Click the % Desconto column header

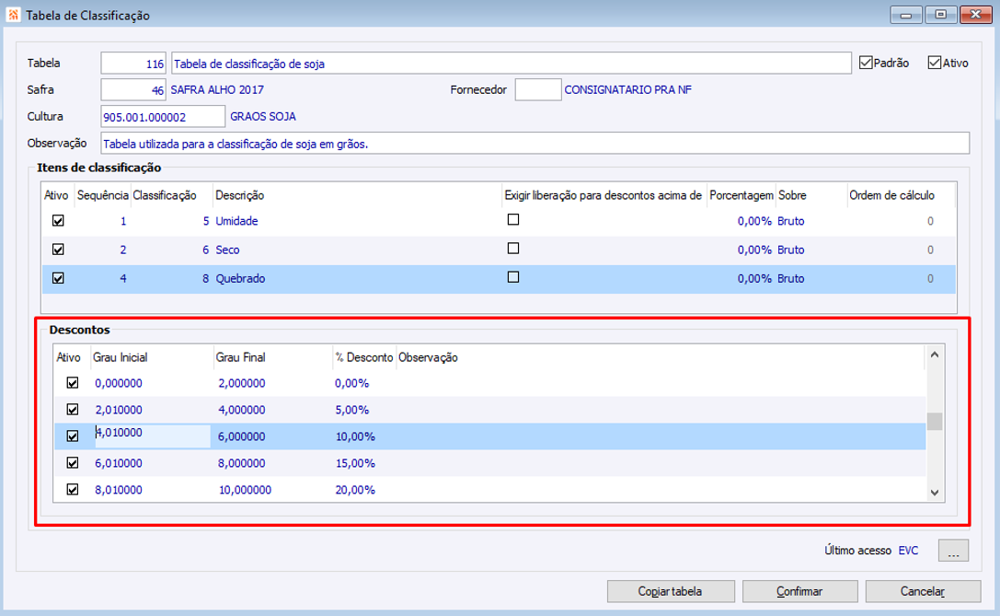pyautogui.click(x=364, y=357)
